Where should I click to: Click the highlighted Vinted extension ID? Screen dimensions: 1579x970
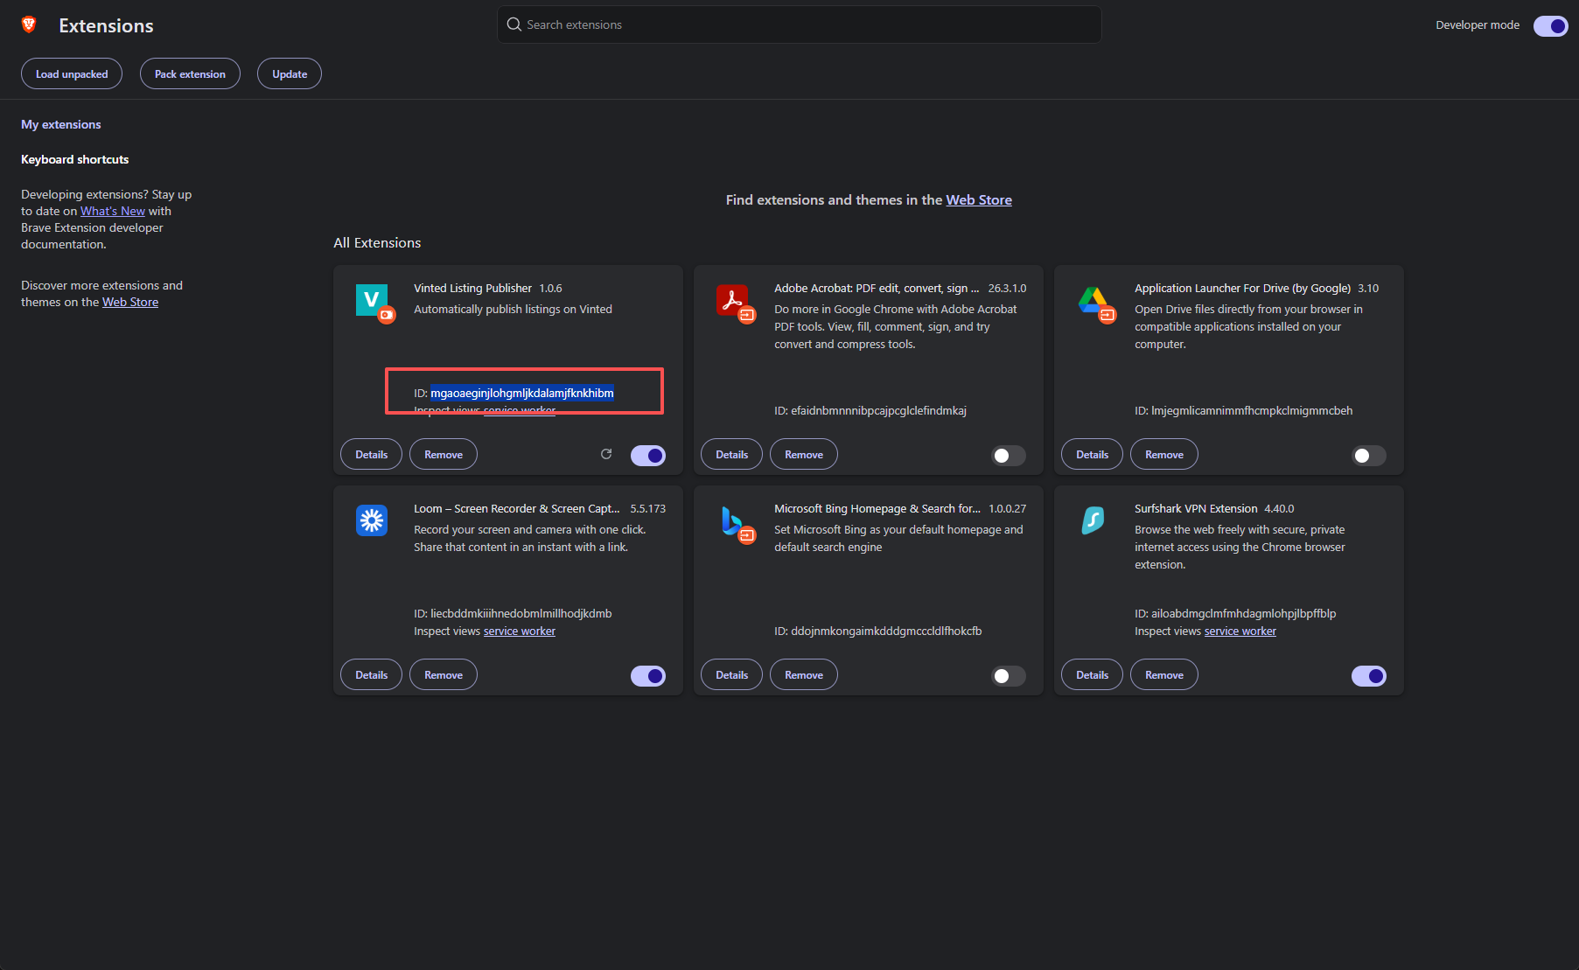tap(522, 393)
